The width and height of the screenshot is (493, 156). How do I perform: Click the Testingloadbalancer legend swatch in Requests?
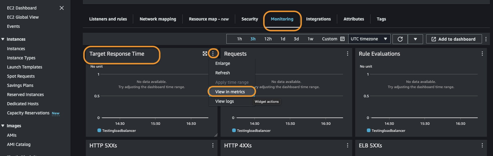234,130
